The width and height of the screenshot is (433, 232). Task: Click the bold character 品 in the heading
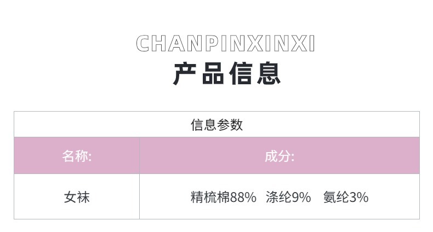pos(213,74)
